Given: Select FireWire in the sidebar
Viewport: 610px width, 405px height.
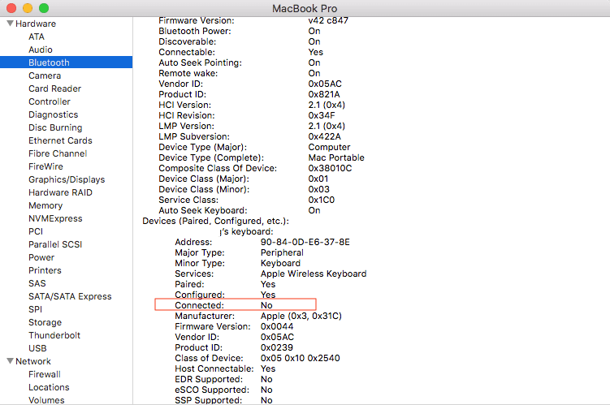Looking at the screenshot, I should click(x=45, y=166).
